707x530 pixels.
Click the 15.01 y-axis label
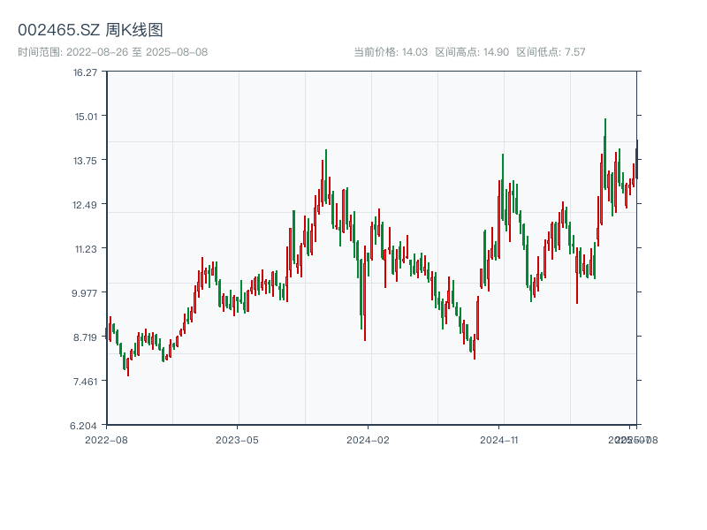coord(86,117)
